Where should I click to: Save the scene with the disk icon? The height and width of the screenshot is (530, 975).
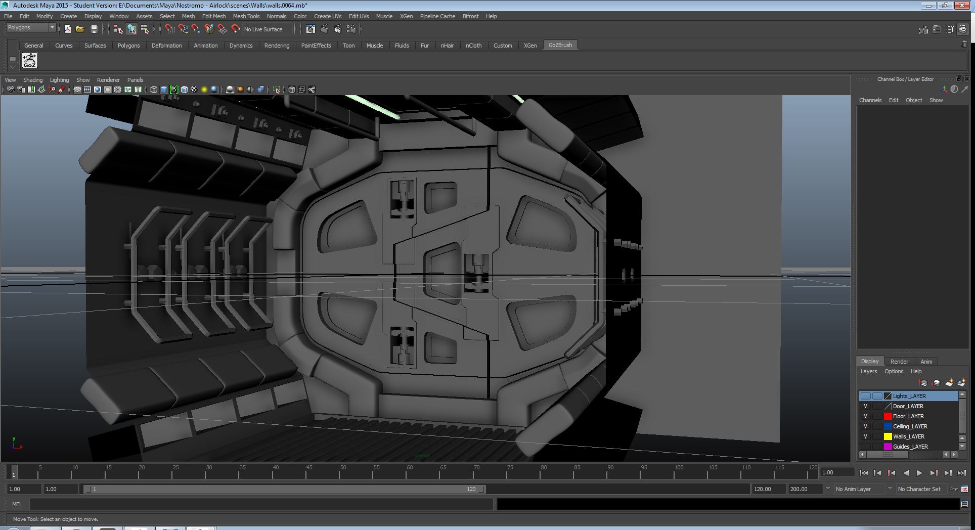pos(94,29)
